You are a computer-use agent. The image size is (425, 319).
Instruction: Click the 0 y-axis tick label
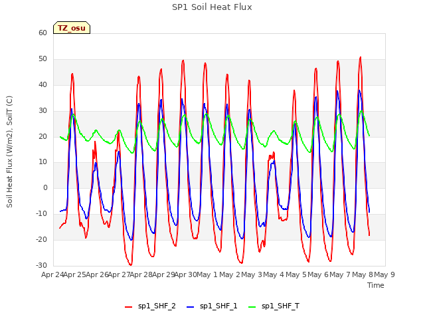[45, 187]
